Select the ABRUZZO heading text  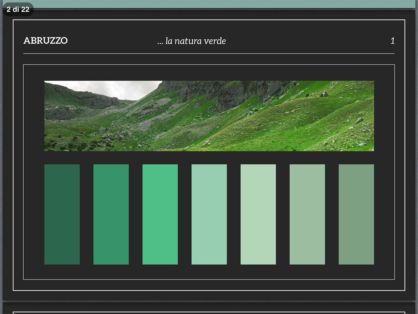[45, 41]
